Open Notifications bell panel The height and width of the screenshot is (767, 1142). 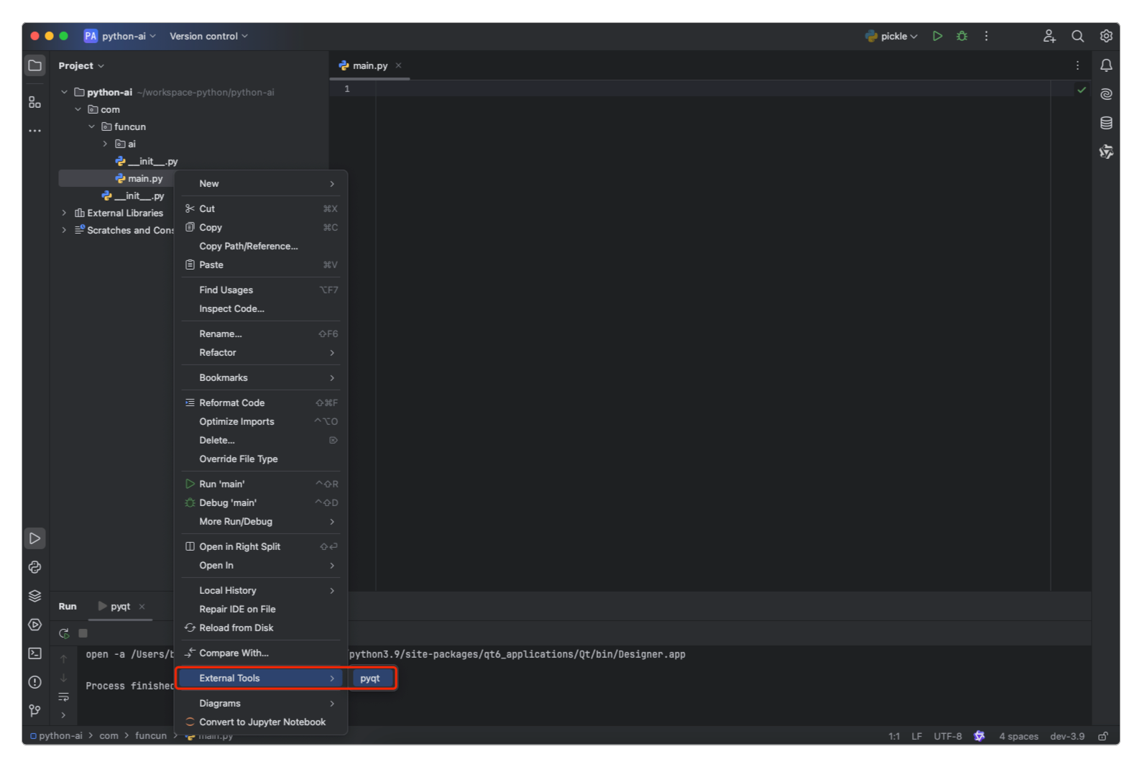coord(1106,65)
